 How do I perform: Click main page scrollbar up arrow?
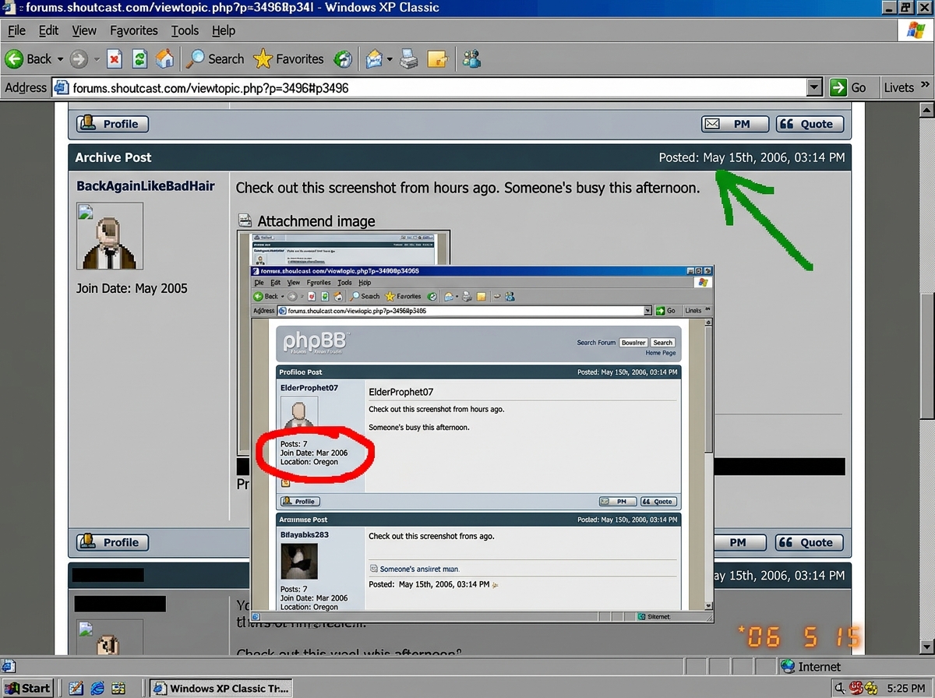tap(926, 110)
